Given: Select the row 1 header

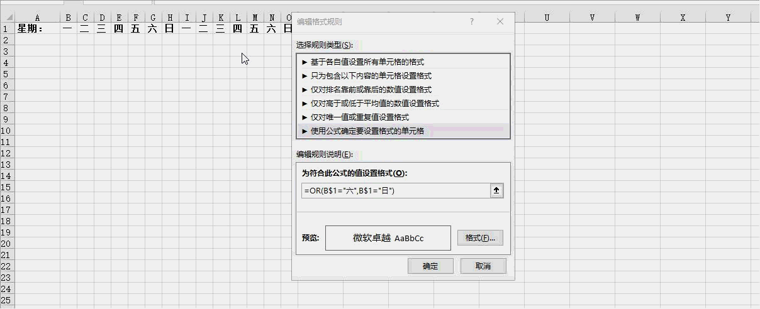Looking at the screenshot, I should (x=7, y=28).
